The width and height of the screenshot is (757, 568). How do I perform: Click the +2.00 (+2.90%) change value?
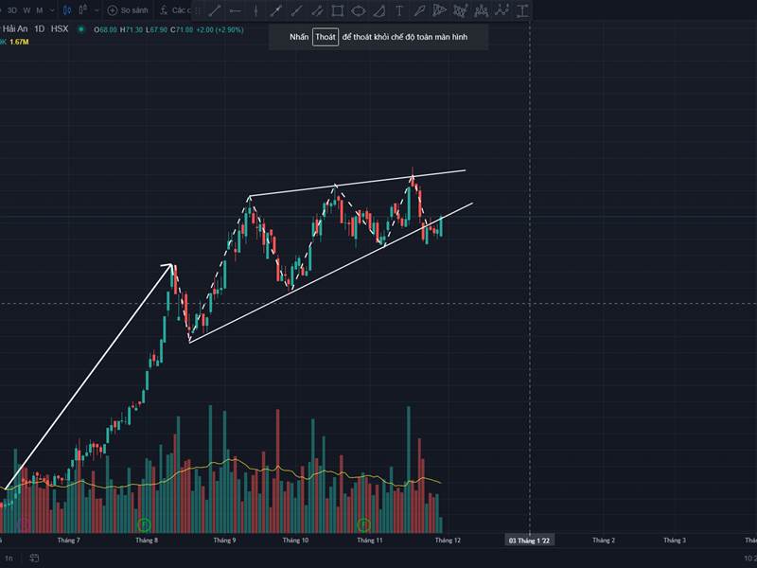[x=220, y=30]
